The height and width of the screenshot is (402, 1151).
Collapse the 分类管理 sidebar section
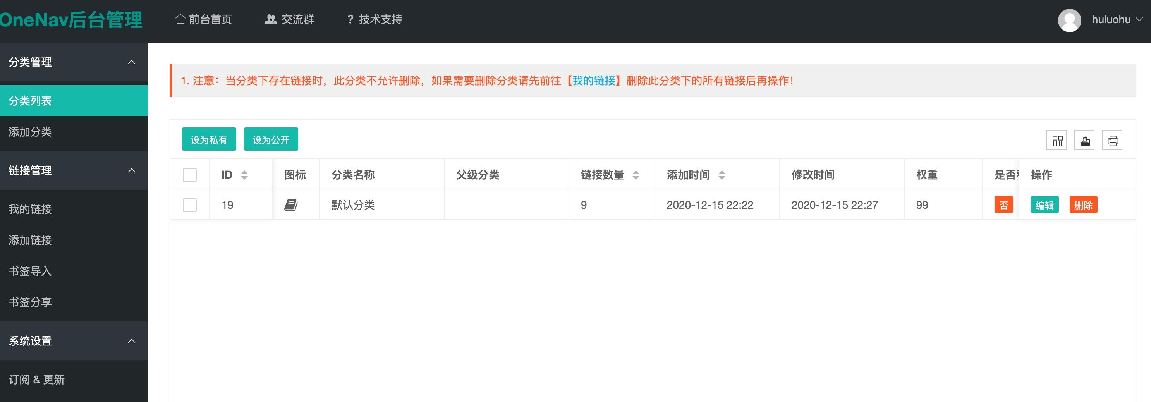(131, 62)
